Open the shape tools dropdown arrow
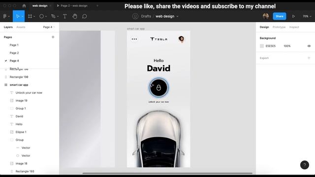315x177 pixels. click(x=46, y=16)
